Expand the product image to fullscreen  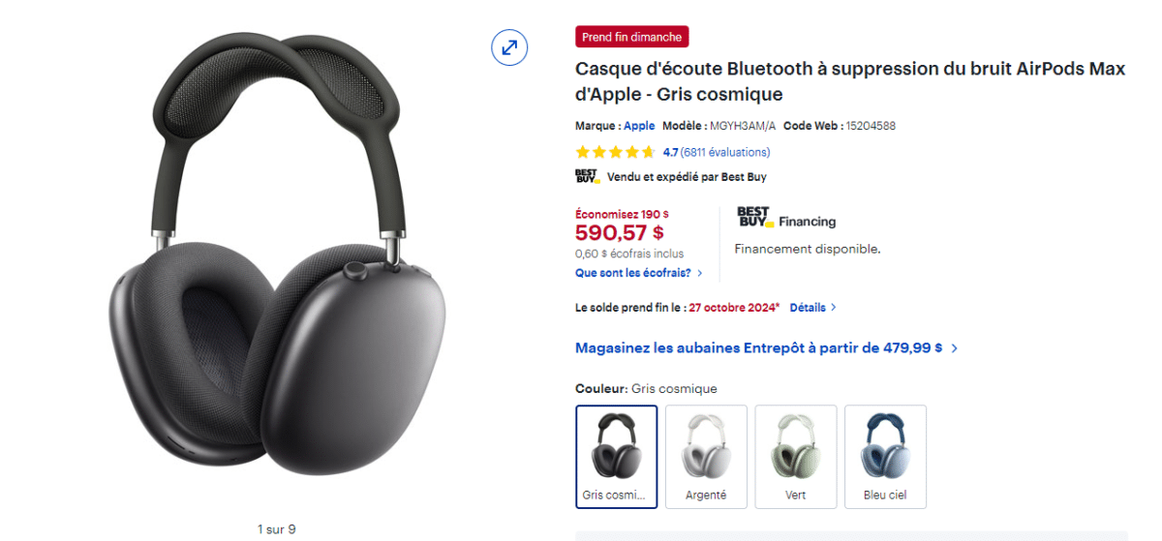(509, 46)
